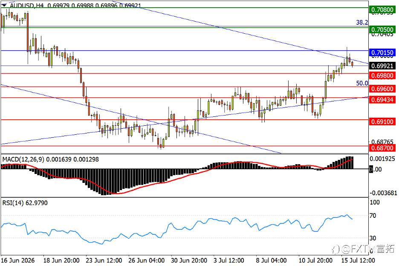Click the red 0.69100 support label
399x266 pixels.
pyautogui.click(x=382, y=121)
